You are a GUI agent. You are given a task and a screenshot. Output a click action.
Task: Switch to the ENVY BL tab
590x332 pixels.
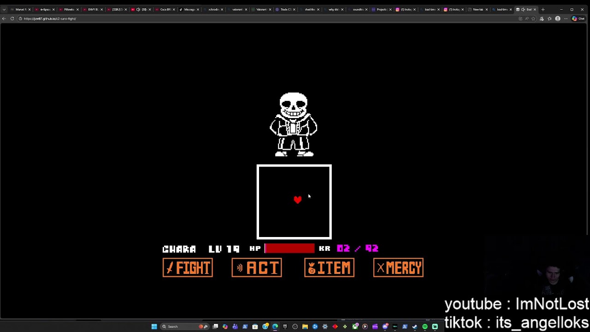pos(94,9)
